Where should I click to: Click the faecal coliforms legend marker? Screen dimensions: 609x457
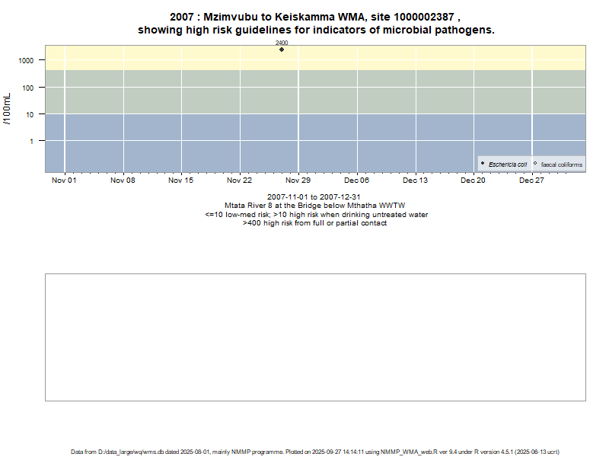535,164
